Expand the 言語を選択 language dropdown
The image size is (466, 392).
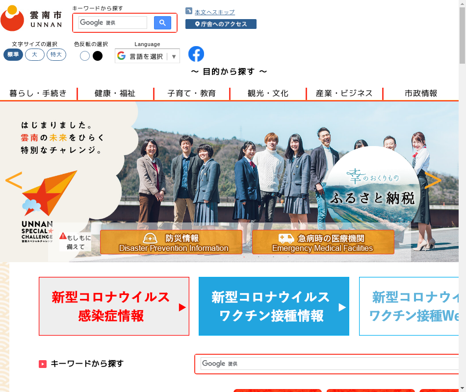point(147,56)
